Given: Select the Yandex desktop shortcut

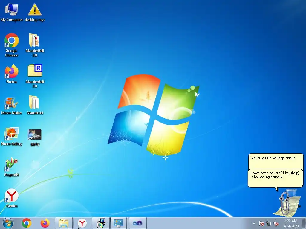Looking at the screenshot, I should 12,198.
